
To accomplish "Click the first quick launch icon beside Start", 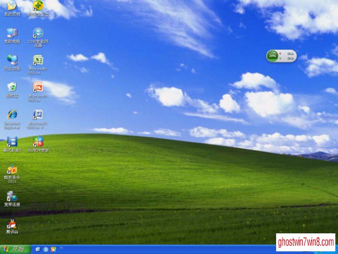I will [x=38, y=249].
